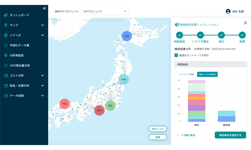Screen dimensions: 251x150
Task: Enable 最適化ネットワークを表示 checkbox
Action: tap(176, 55)
